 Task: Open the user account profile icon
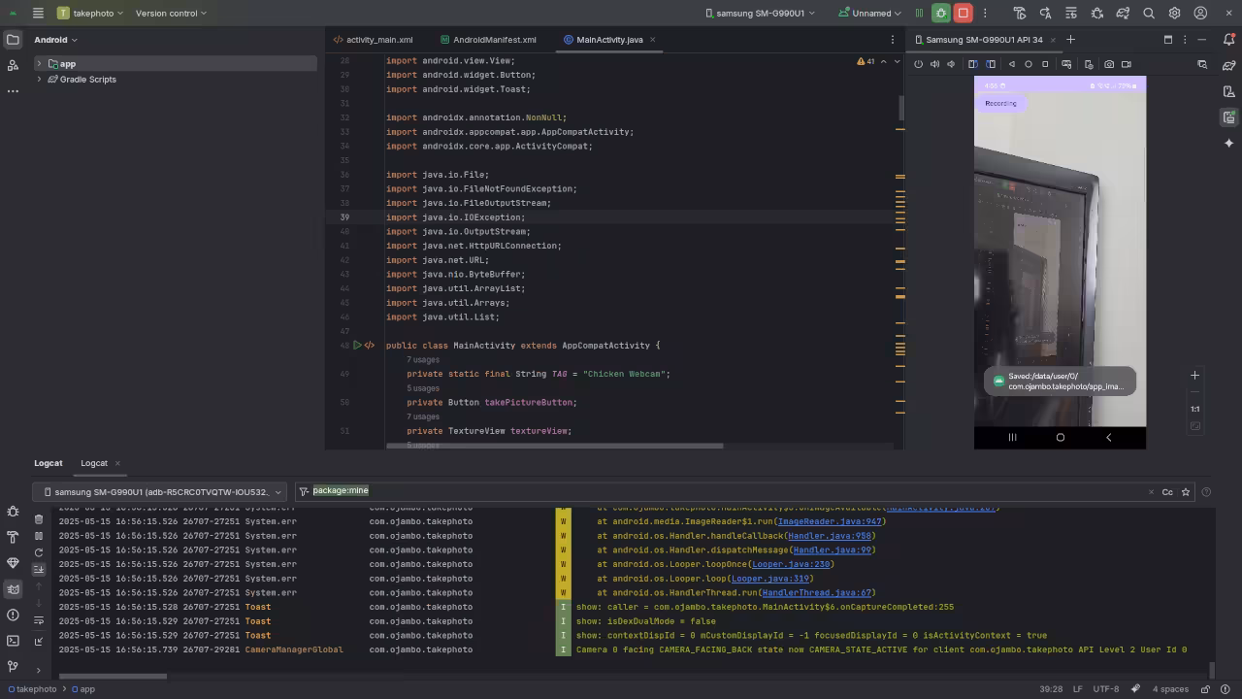(x=1200, y=14)
